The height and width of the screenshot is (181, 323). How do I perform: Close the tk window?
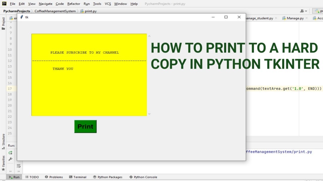239,17
